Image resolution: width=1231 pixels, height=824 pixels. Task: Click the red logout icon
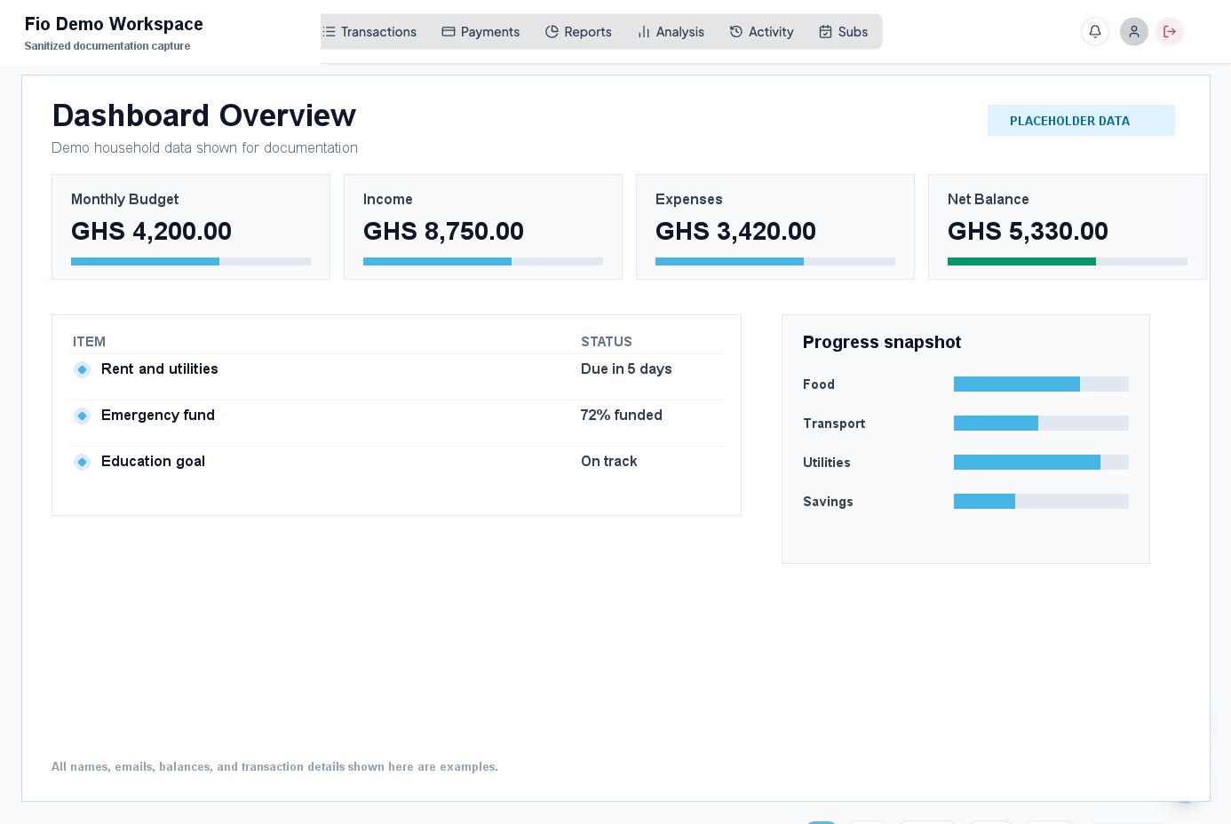[1170, 32]
